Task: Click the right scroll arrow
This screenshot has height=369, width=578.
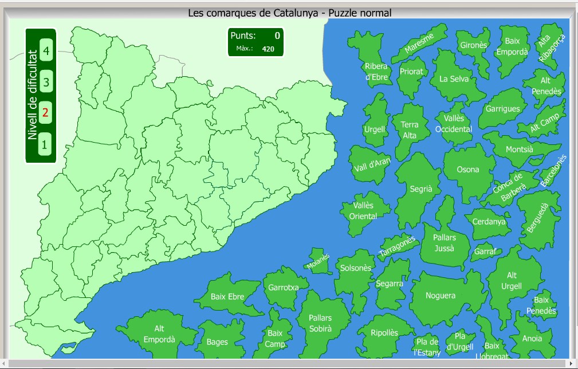Action: (x=569, y=364)
